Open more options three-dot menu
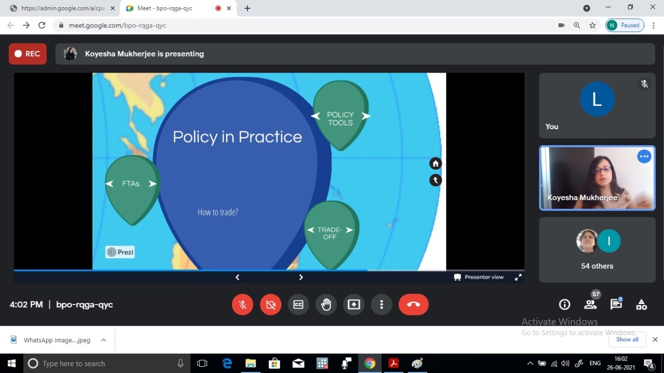 [381, 305]
